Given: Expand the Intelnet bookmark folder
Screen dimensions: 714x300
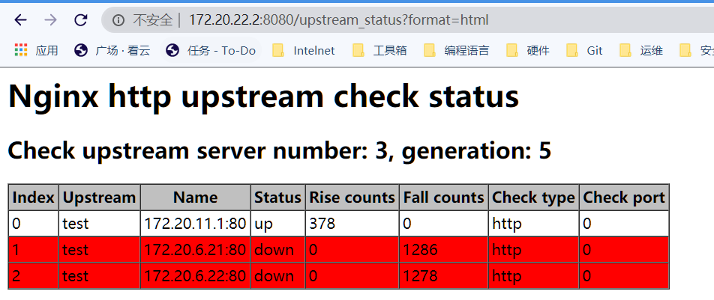Looking at the screenshot, I should pyautogui.click(x=303, y=50).
